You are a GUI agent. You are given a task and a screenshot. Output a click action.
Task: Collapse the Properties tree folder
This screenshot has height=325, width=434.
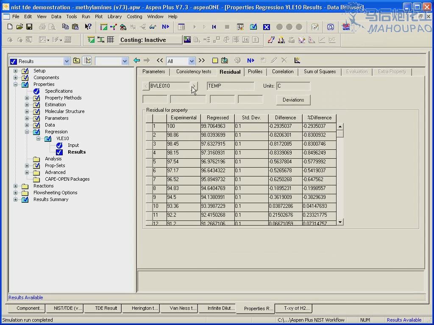[x=16, y=84]
